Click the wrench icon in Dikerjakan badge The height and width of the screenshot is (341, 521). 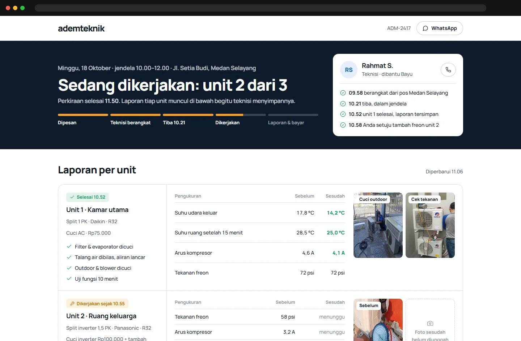(72, 304)
